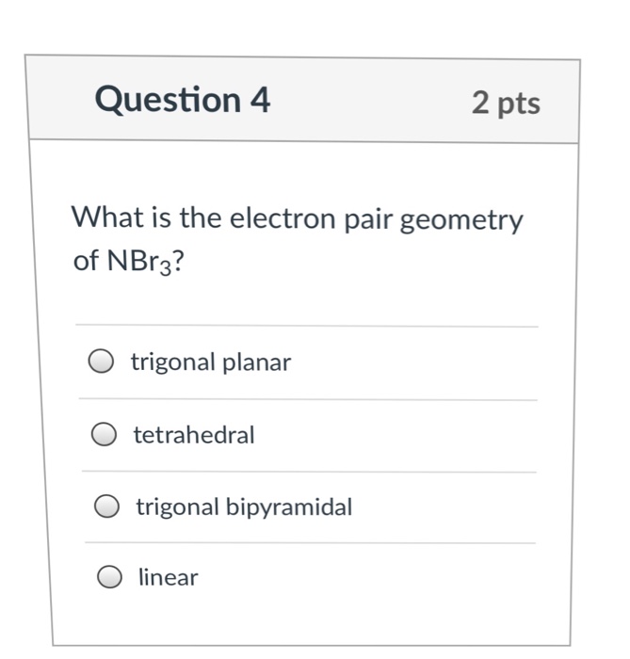Select the "trigonal planar" radio button
The width and height of the screenshot is (630, 659).
click(102, 362)
